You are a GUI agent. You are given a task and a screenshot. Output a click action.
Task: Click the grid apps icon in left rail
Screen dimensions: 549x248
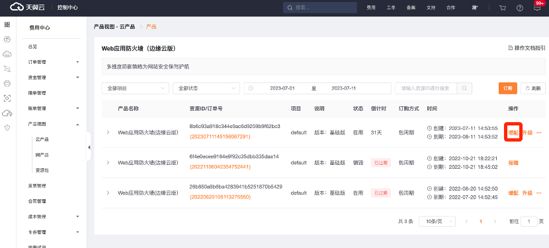[7, 24]
